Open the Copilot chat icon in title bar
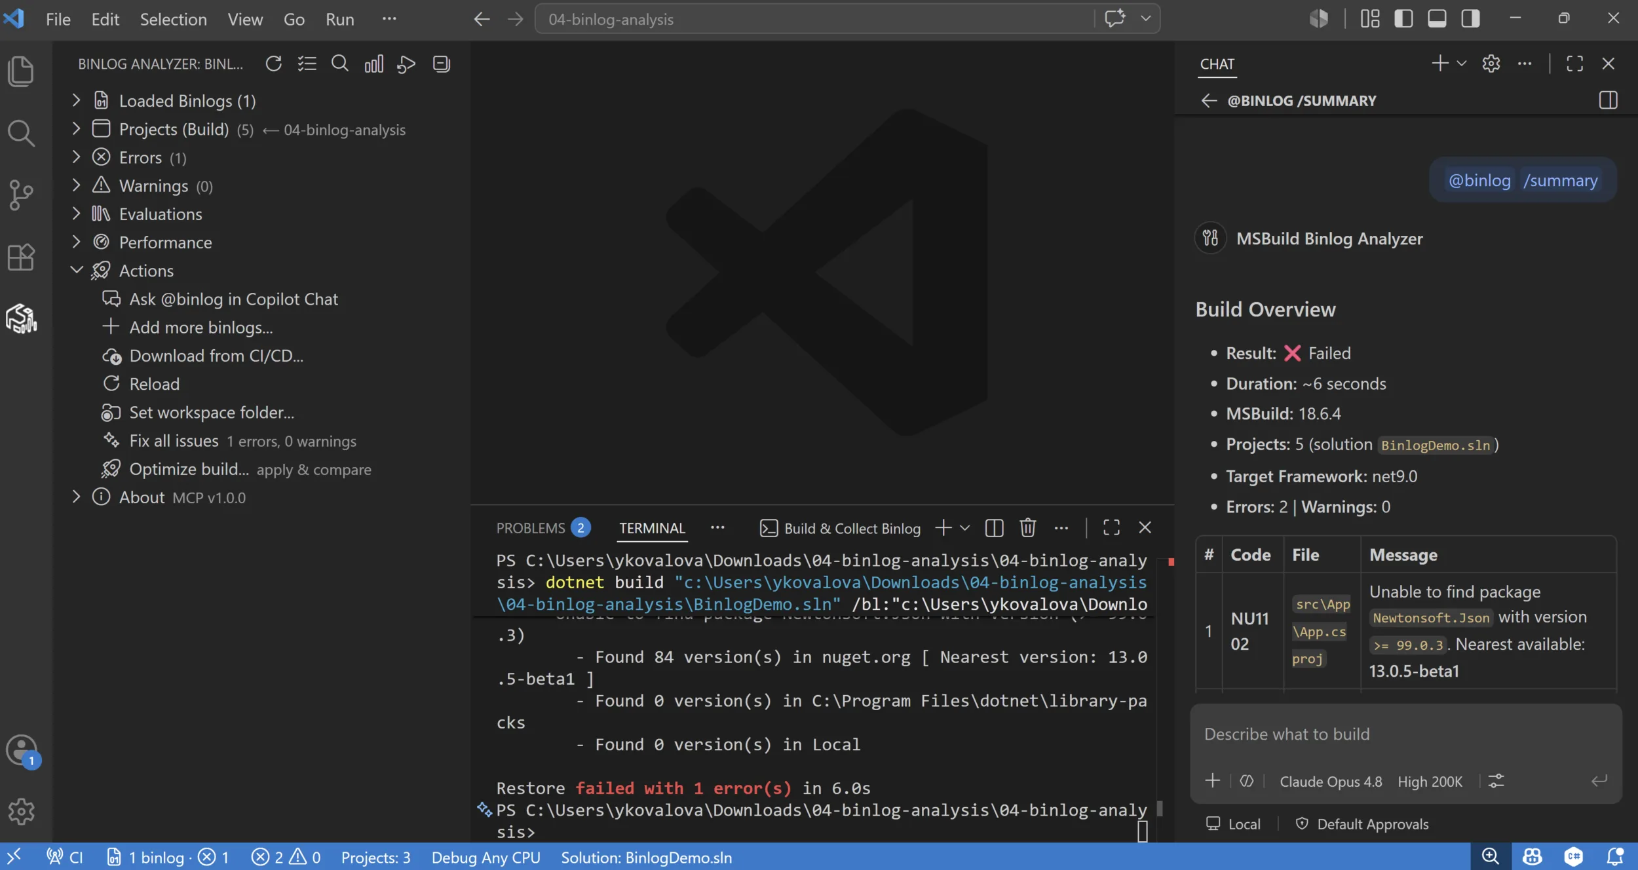Screen dimensions: 1638x870 pyautogui.click(x=1115, y=18)
